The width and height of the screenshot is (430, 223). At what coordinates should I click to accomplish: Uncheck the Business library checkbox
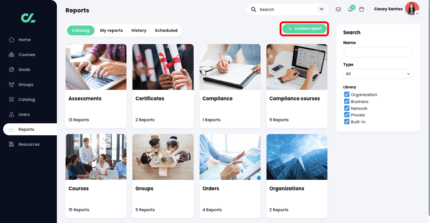click(347, 101)
